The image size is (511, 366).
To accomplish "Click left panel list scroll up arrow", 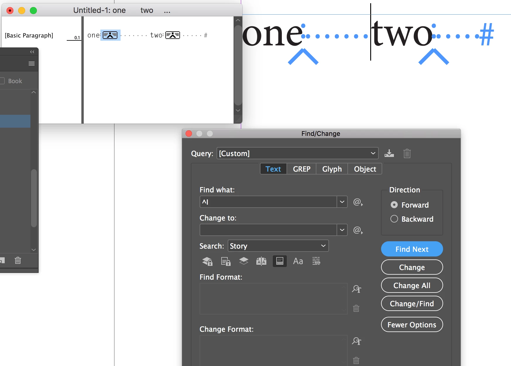I will click(x=34, y=92).
